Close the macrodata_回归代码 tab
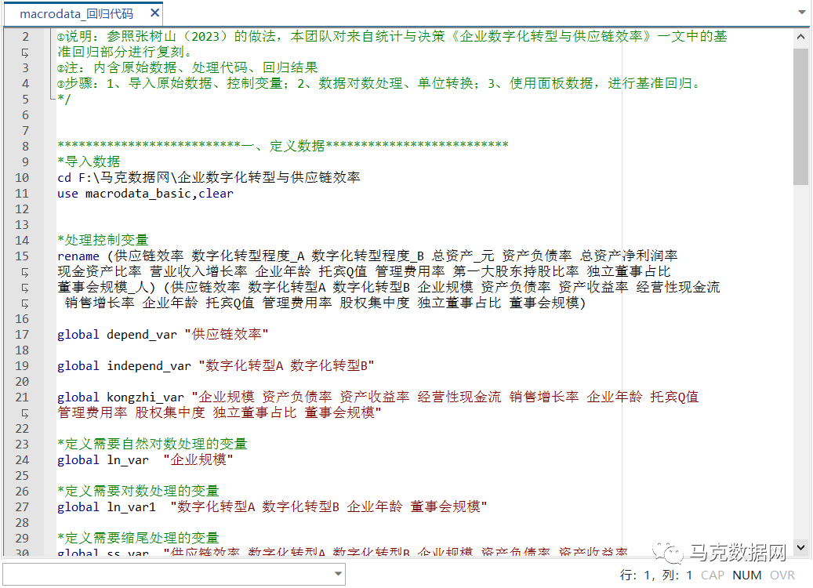813x588 pixels. tap(154, 13)
